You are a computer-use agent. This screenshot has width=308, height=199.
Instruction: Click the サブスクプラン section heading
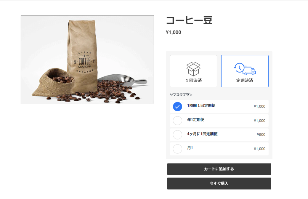tap(181, 95)
